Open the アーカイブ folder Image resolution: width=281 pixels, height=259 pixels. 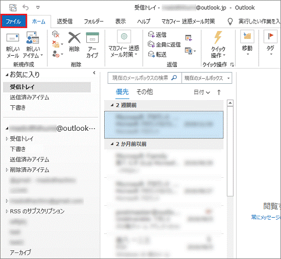[20, 252]
